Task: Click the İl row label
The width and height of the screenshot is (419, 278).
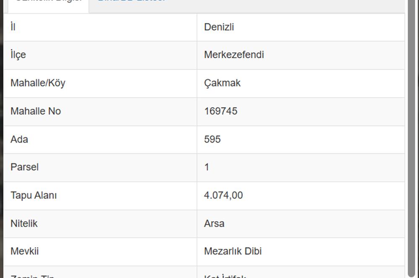Action: 13,27
